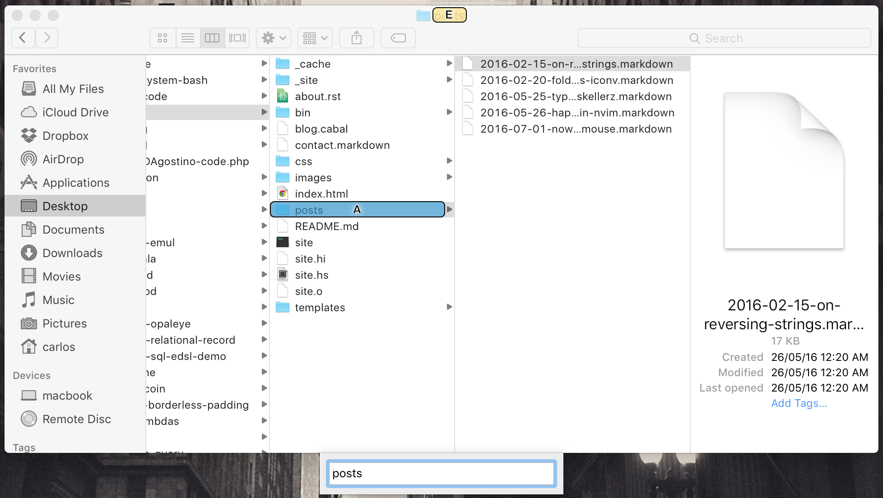The image size is (883, 498).
Task: Select the README.md file in browser
Action: click(327, 226)
